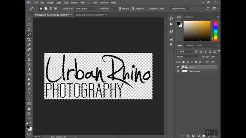246x138 pixels.
Task: Open the Edit Toolbar three-dots button
Action: (29, 118)
